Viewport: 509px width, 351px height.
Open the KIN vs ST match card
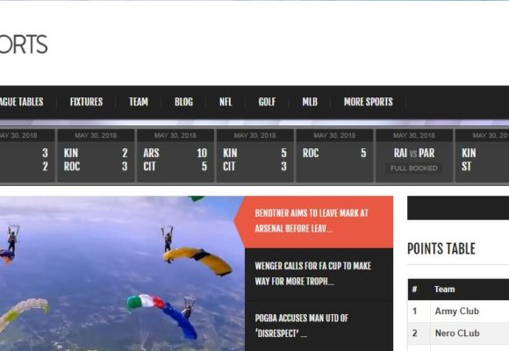[x=483, y=156]
